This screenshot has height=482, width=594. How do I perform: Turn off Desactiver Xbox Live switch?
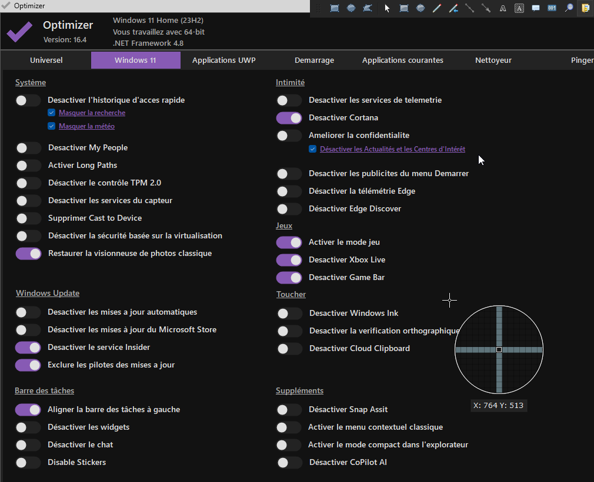pos(289,260)
